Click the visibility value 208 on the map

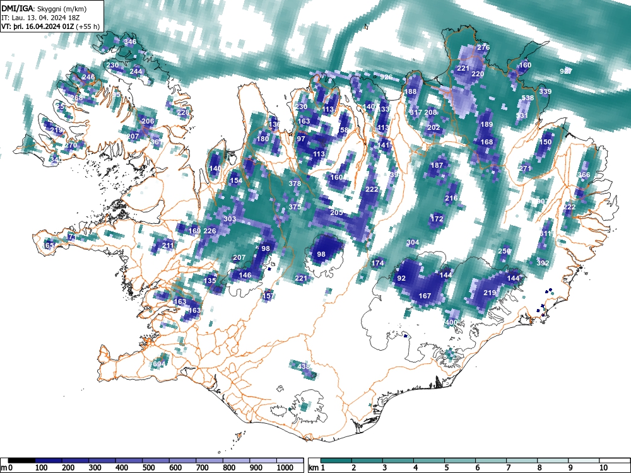pos(430,112)
